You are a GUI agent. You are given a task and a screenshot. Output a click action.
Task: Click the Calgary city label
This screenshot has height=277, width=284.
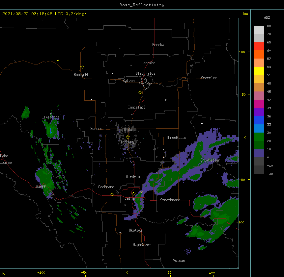click(x=131, y=198)
